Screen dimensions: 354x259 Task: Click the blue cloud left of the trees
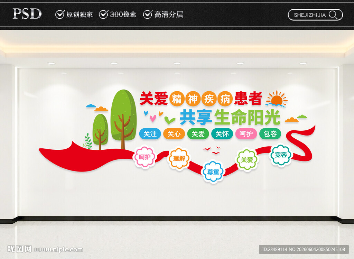tap(91, 105)
